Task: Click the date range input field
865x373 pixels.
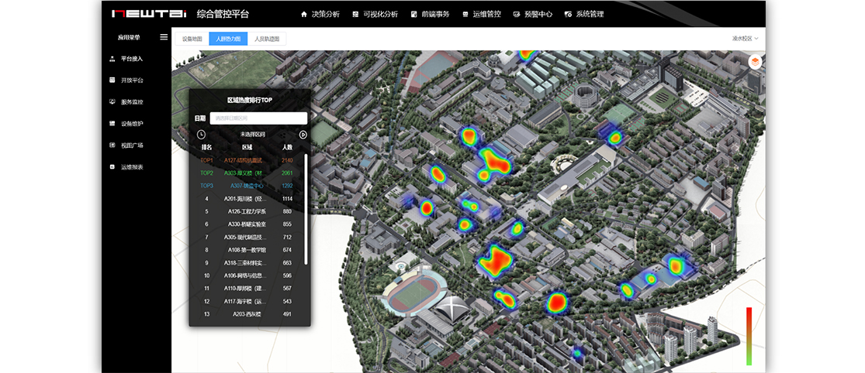Action: 258,118
